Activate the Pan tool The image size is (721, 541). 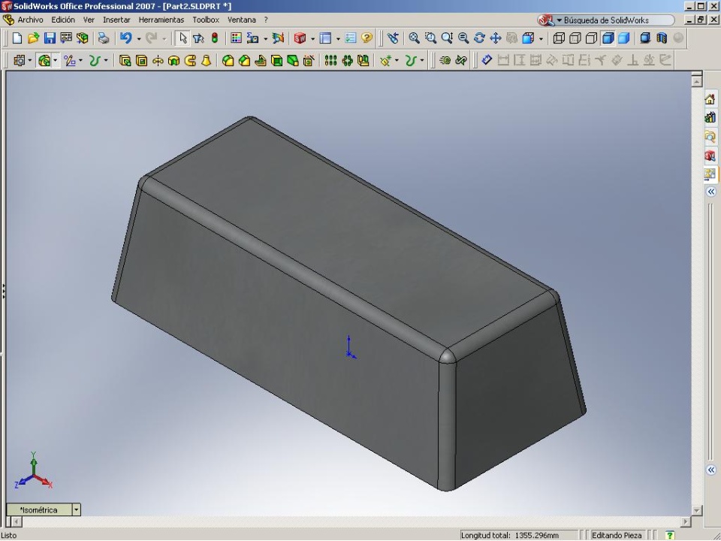(x=495, y=38)
